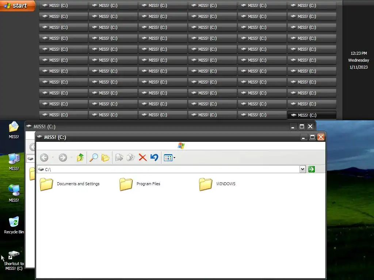Select the network globe MISS! desktop icon
The image size is (374, 280).
[14, 190]
